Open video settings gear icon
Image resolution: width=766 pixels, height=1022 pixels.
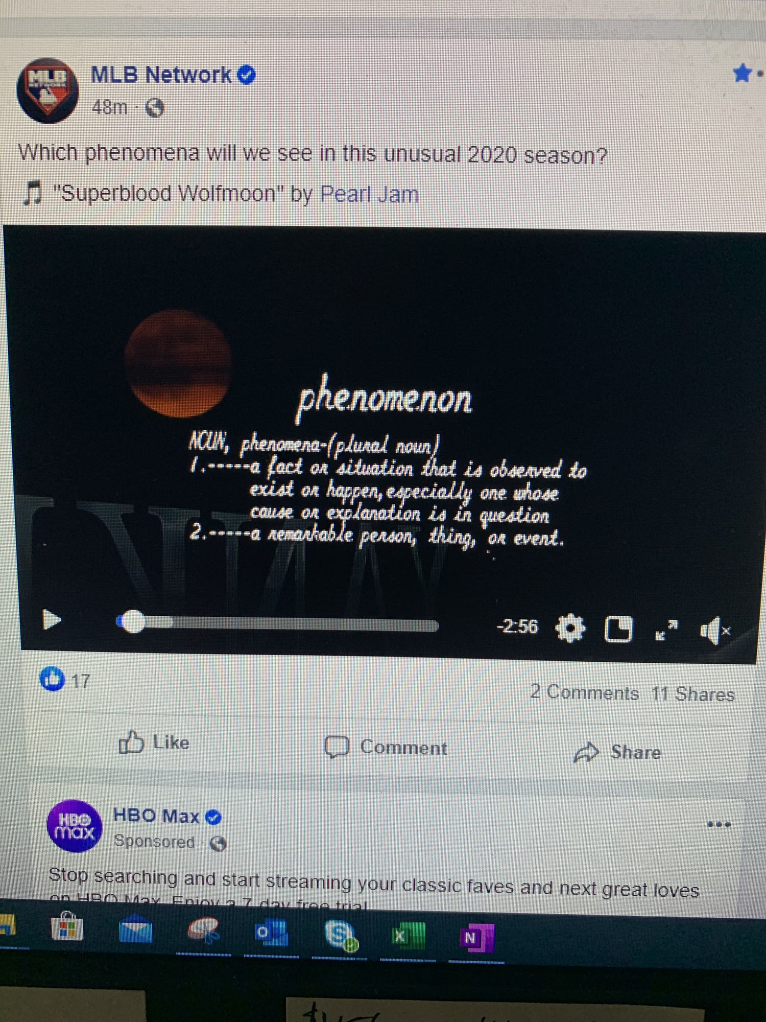[570, 628]
